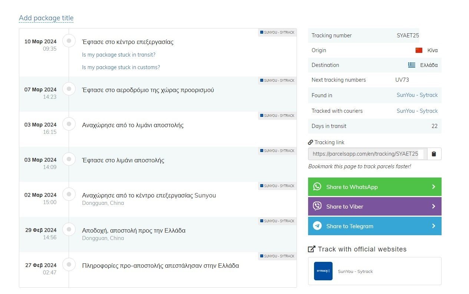Screen dimensions: 469x294
Task: Click 'Έφτασε στο αεροδρόμιο της χώρας προορισμού' text
Action: coord(148,90)
